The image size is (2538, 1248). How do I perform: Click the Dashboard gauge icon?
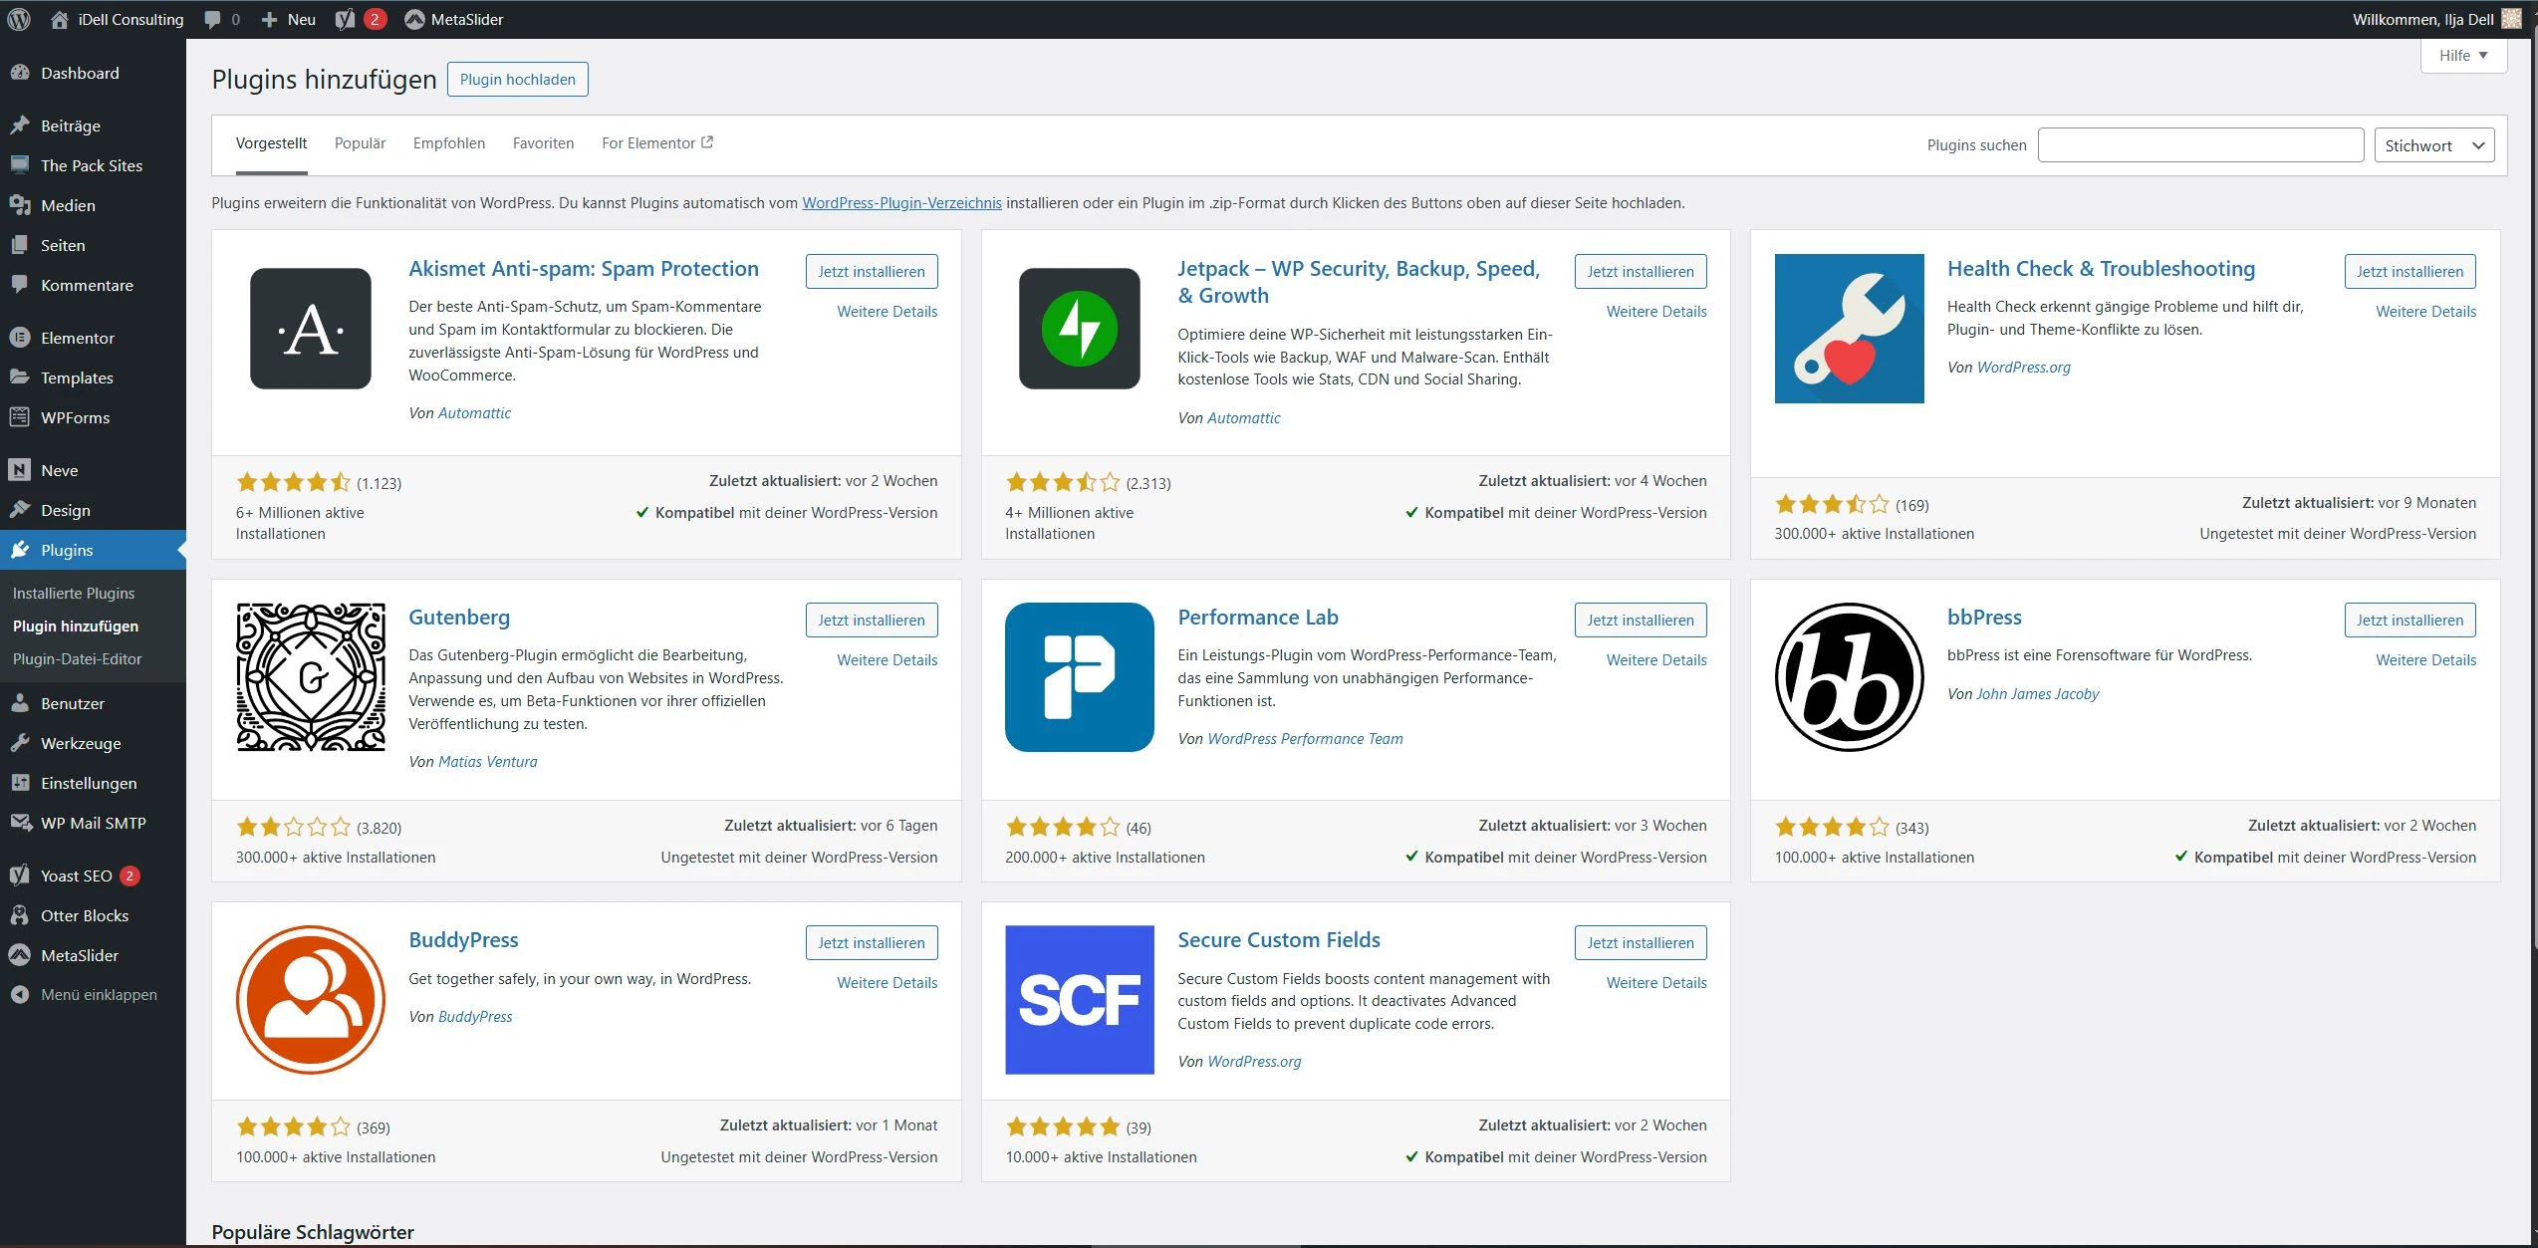20,73
